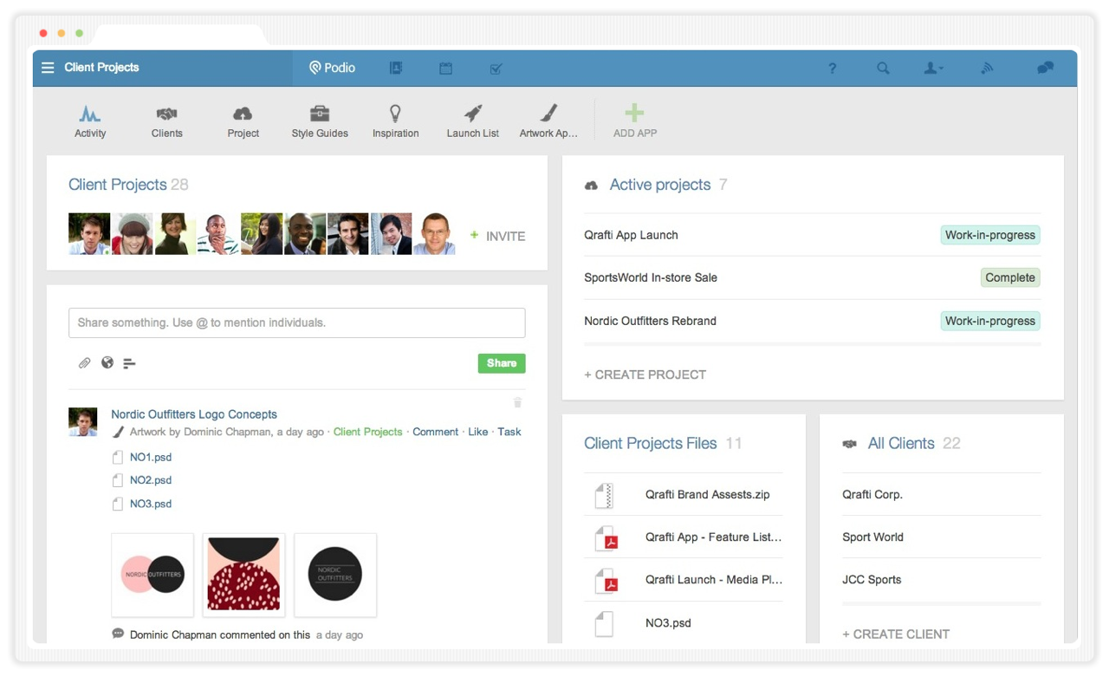
Task: Attach a file with the paperclip icon
Action: (x=84, y=363)
